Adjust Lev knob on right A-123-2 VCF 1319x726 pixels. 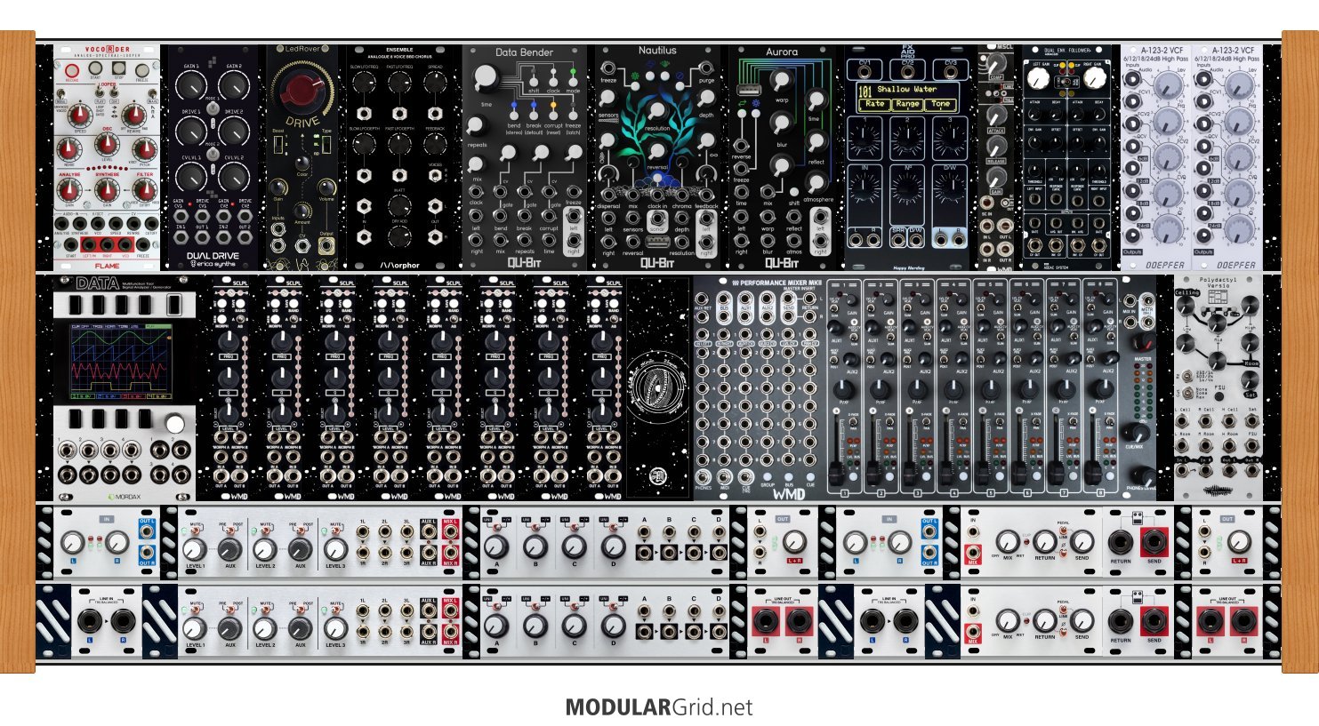click(1238, 86)
